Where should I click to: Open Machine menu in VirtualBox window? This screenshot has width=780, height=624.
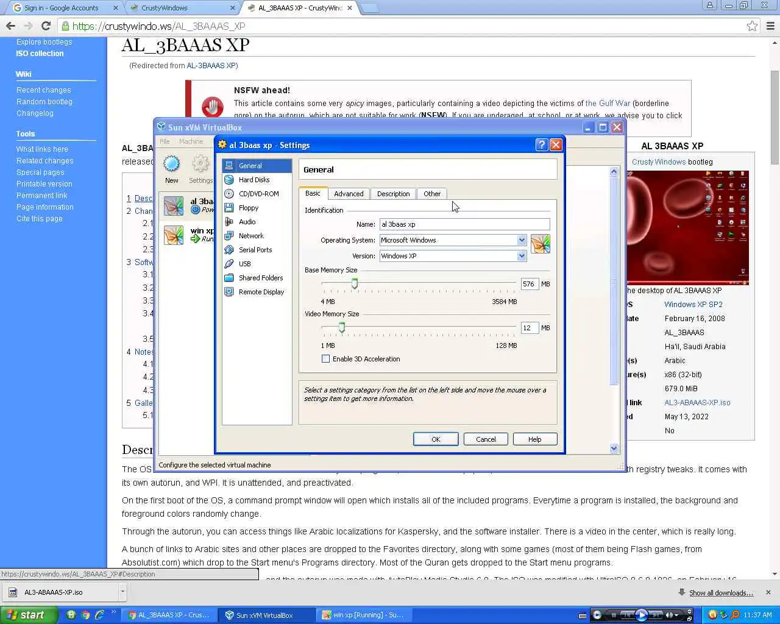[191, 141]
